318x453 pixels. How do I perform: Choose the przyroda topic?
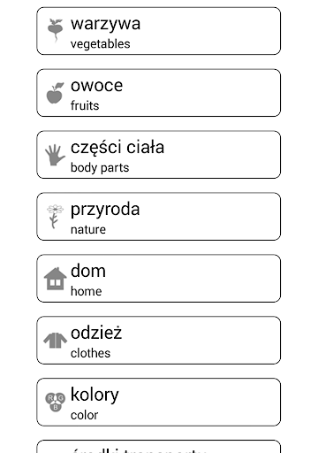158,217
